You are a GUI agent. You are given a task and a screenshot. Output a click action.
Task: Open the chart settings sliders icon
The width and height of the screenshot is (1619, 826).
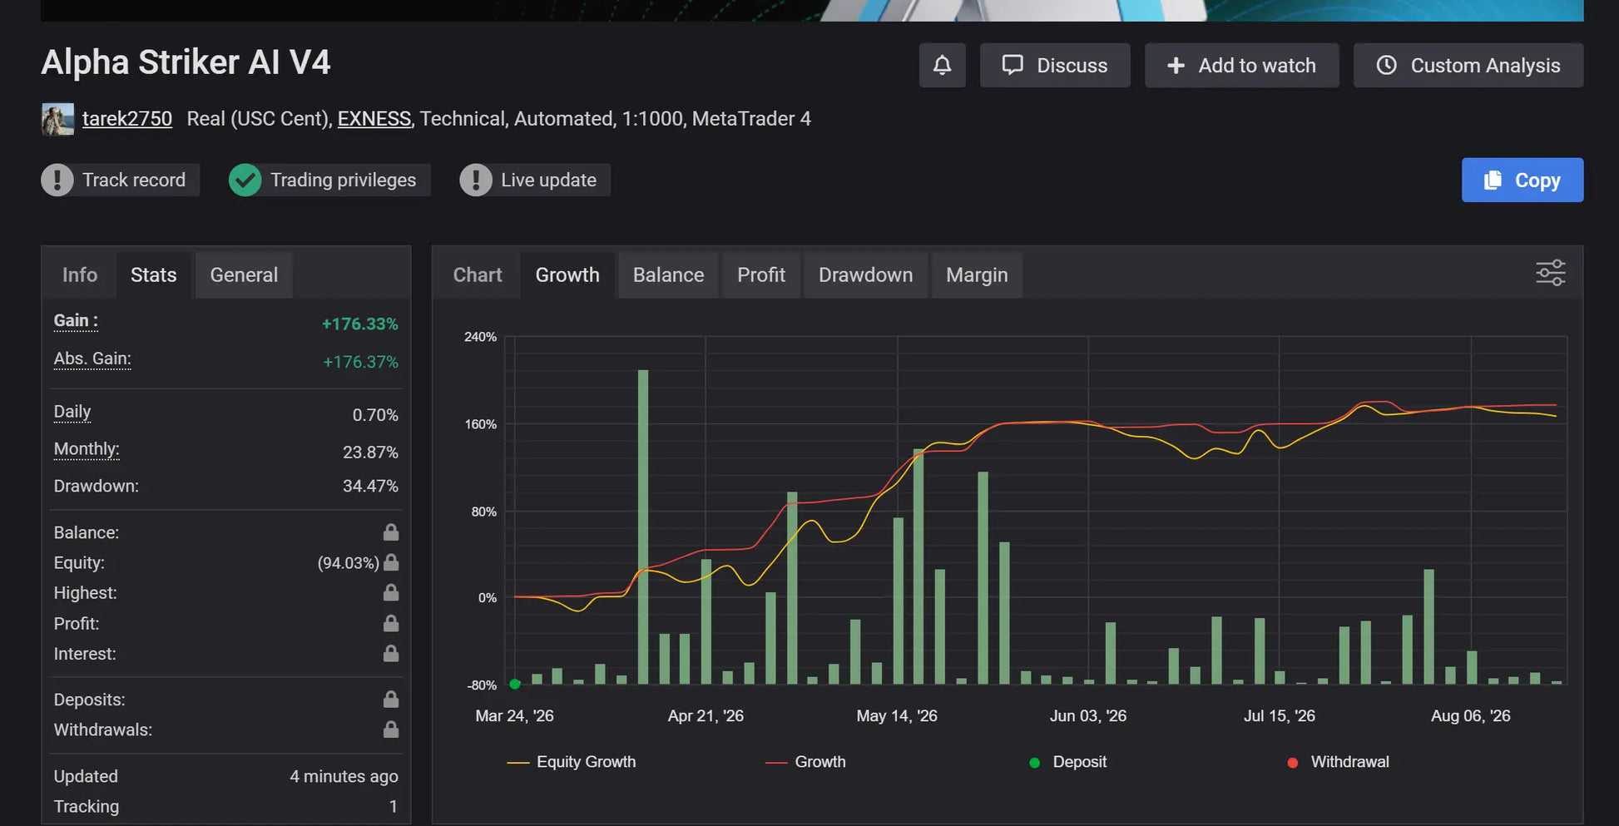[x=1550, y=273]
